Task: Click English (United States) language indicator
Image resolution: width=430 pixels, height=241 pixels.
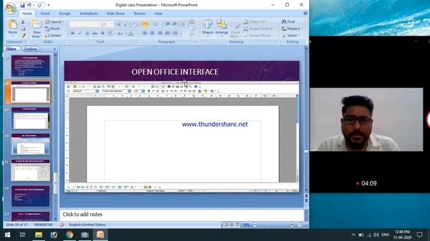Action: coord(87,225)
